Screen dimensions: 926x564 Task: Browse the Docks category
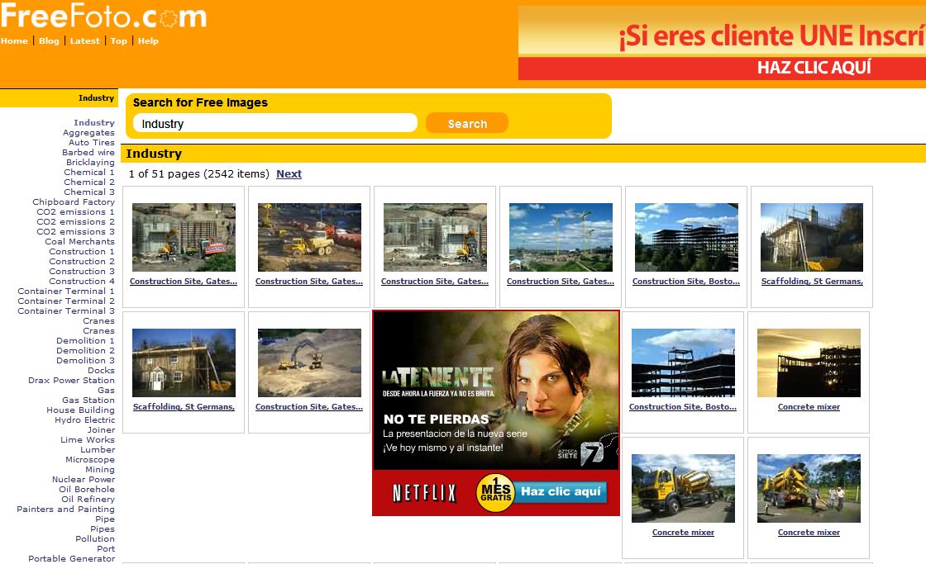click(101, 371)
